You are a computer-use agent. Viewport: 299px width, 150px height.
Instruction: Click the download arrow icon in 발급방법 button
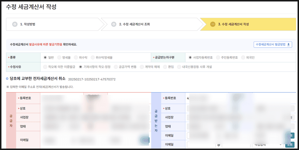pyautogui.click(x=288, y=44)
